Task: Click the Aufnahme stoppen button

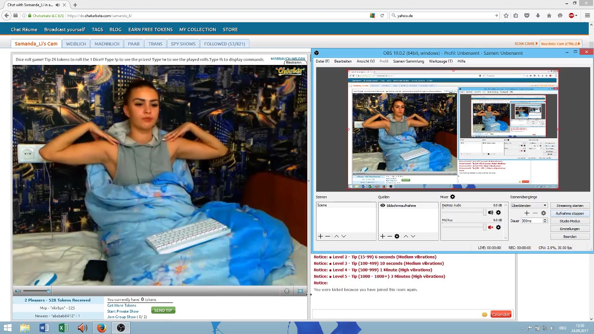Action: click(569, 213)
